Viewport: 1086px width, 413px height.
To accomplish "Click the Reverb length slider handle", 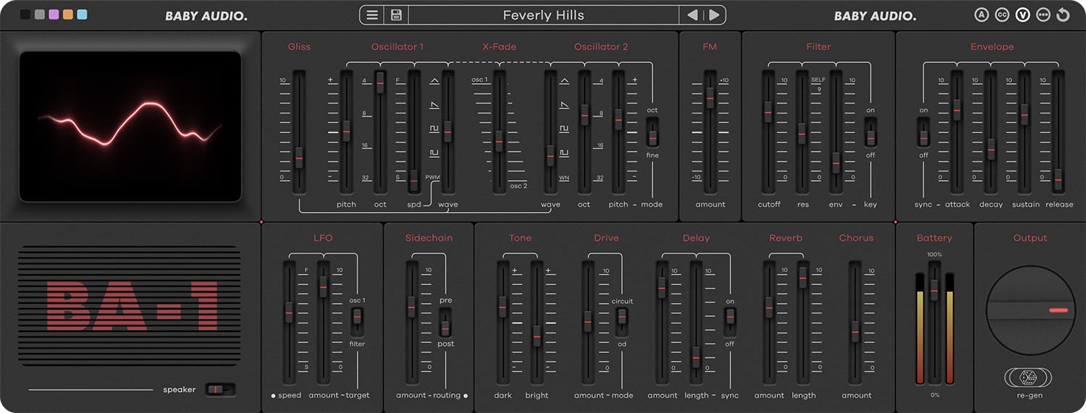I will [802, 276].
